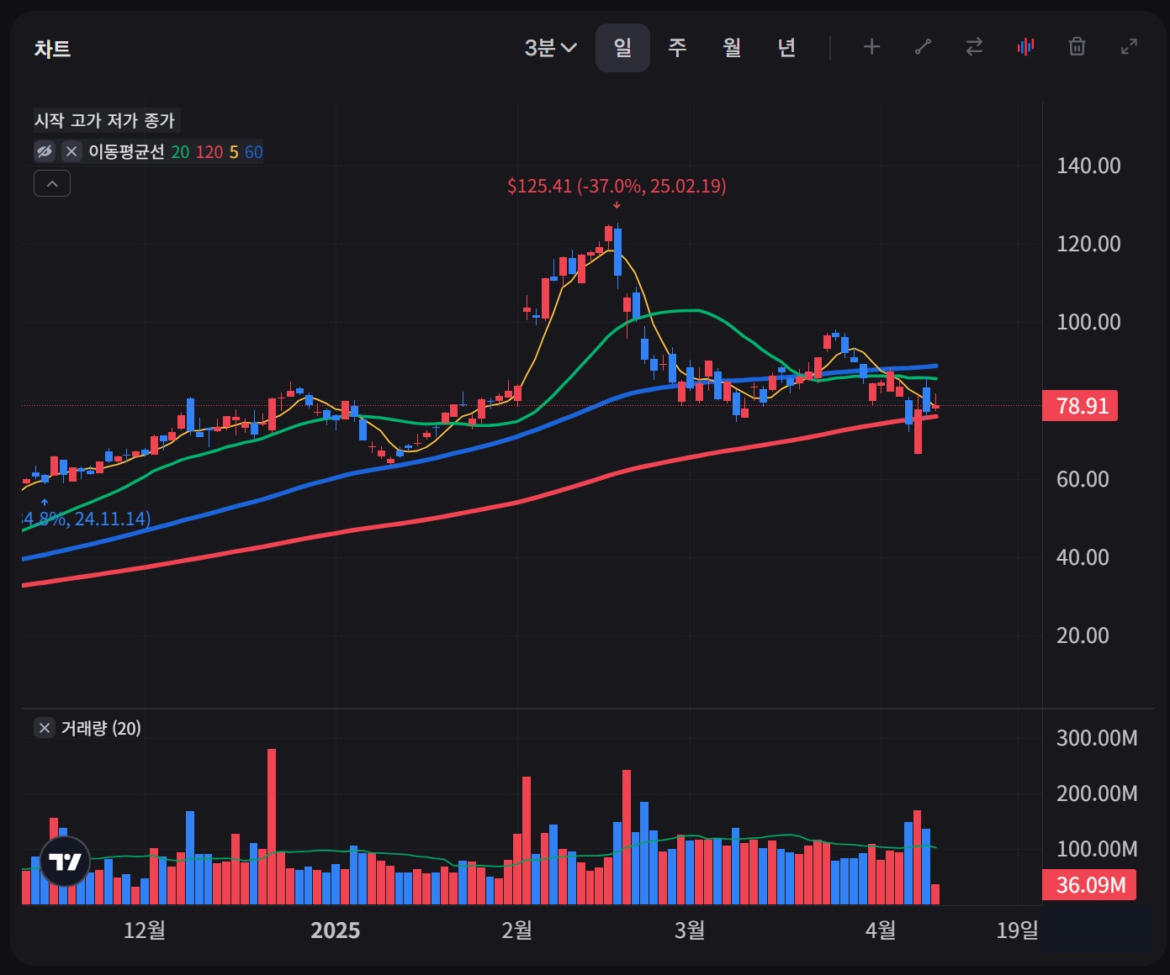Click the 차트 panel title

52,49
